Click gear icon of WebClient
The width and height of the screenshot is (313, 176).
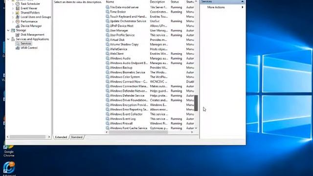tap(108, 54)
